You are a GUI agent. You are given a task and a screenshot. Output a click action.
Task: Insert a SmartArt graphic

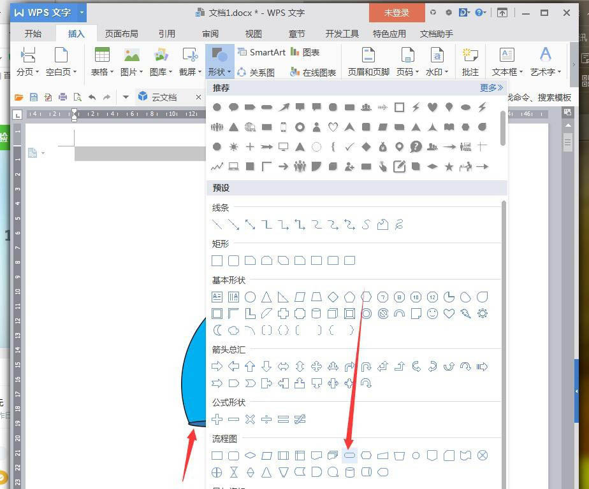[x=262, y=52]
